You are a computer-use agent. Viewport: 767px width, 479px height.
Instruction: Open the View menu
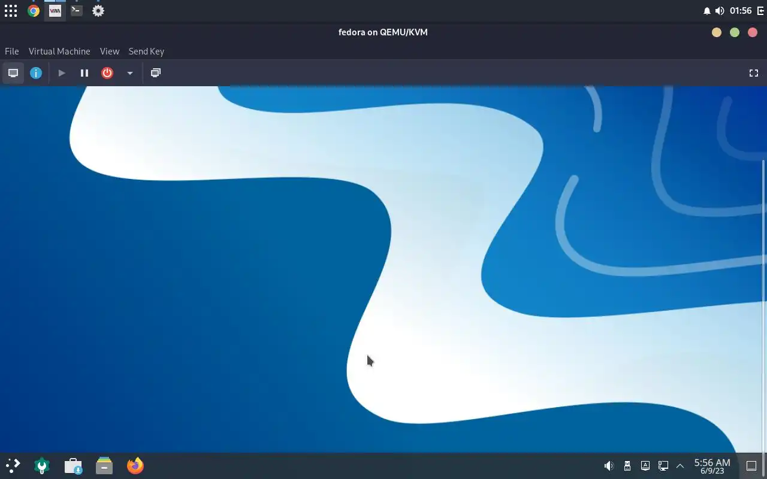[110, 51]
